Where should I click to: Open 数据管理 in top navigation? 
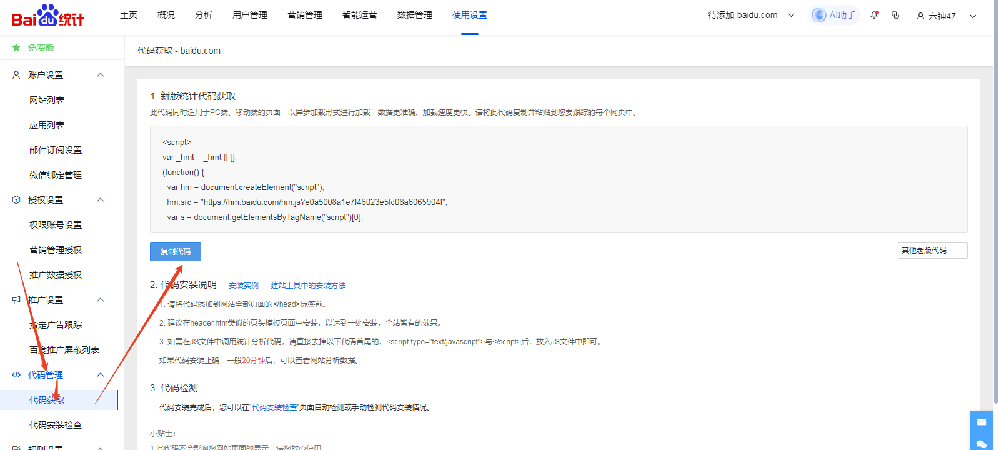[x=415, y=15]
